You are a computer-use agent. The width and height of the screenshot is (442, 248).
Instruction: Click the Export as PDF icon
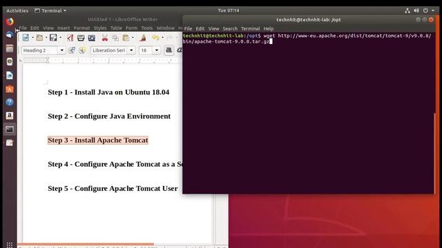pyautogui.click(x=70, y=38)
